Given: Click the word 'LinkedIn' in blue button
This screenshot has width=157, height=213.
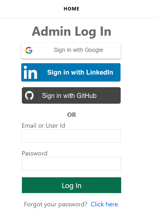Looking at the screenshot, I should coord(100,72).
